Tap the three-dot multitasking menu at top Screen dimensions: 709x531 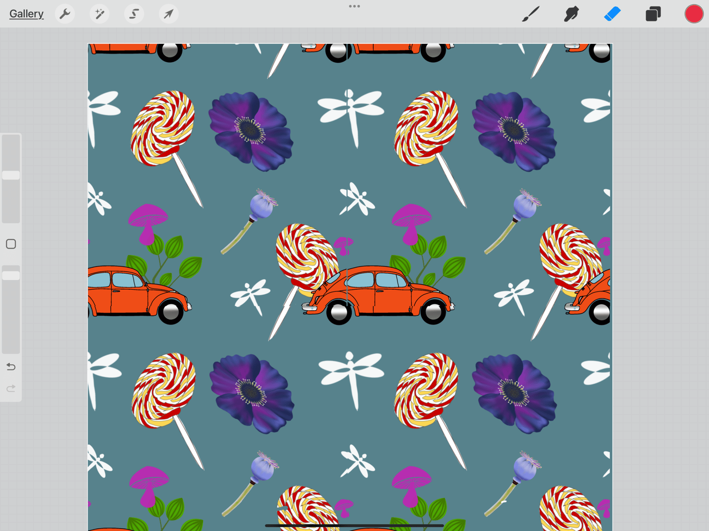354,6
